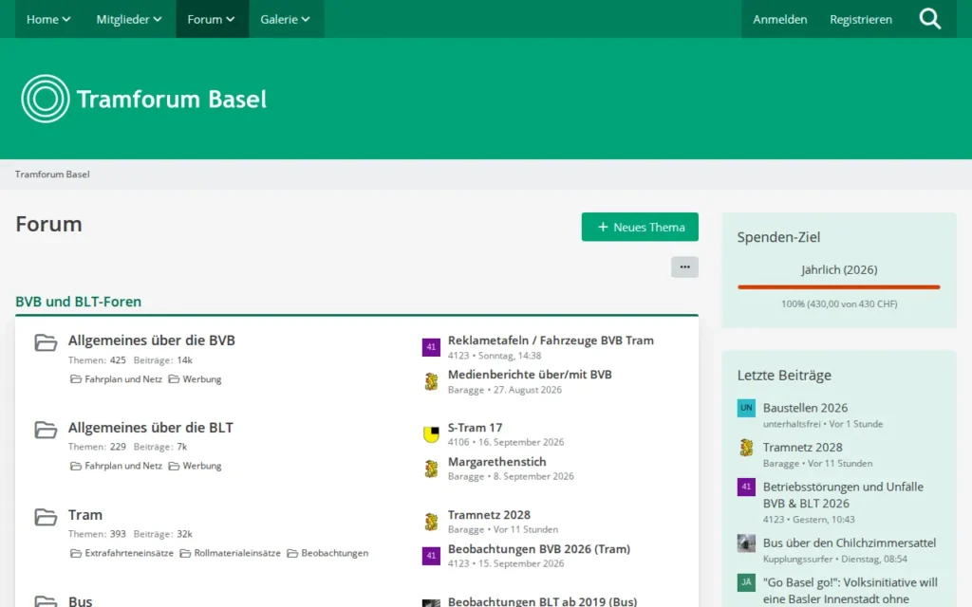Click UN avatar beside Baustellen 2026

coord(746,408)
